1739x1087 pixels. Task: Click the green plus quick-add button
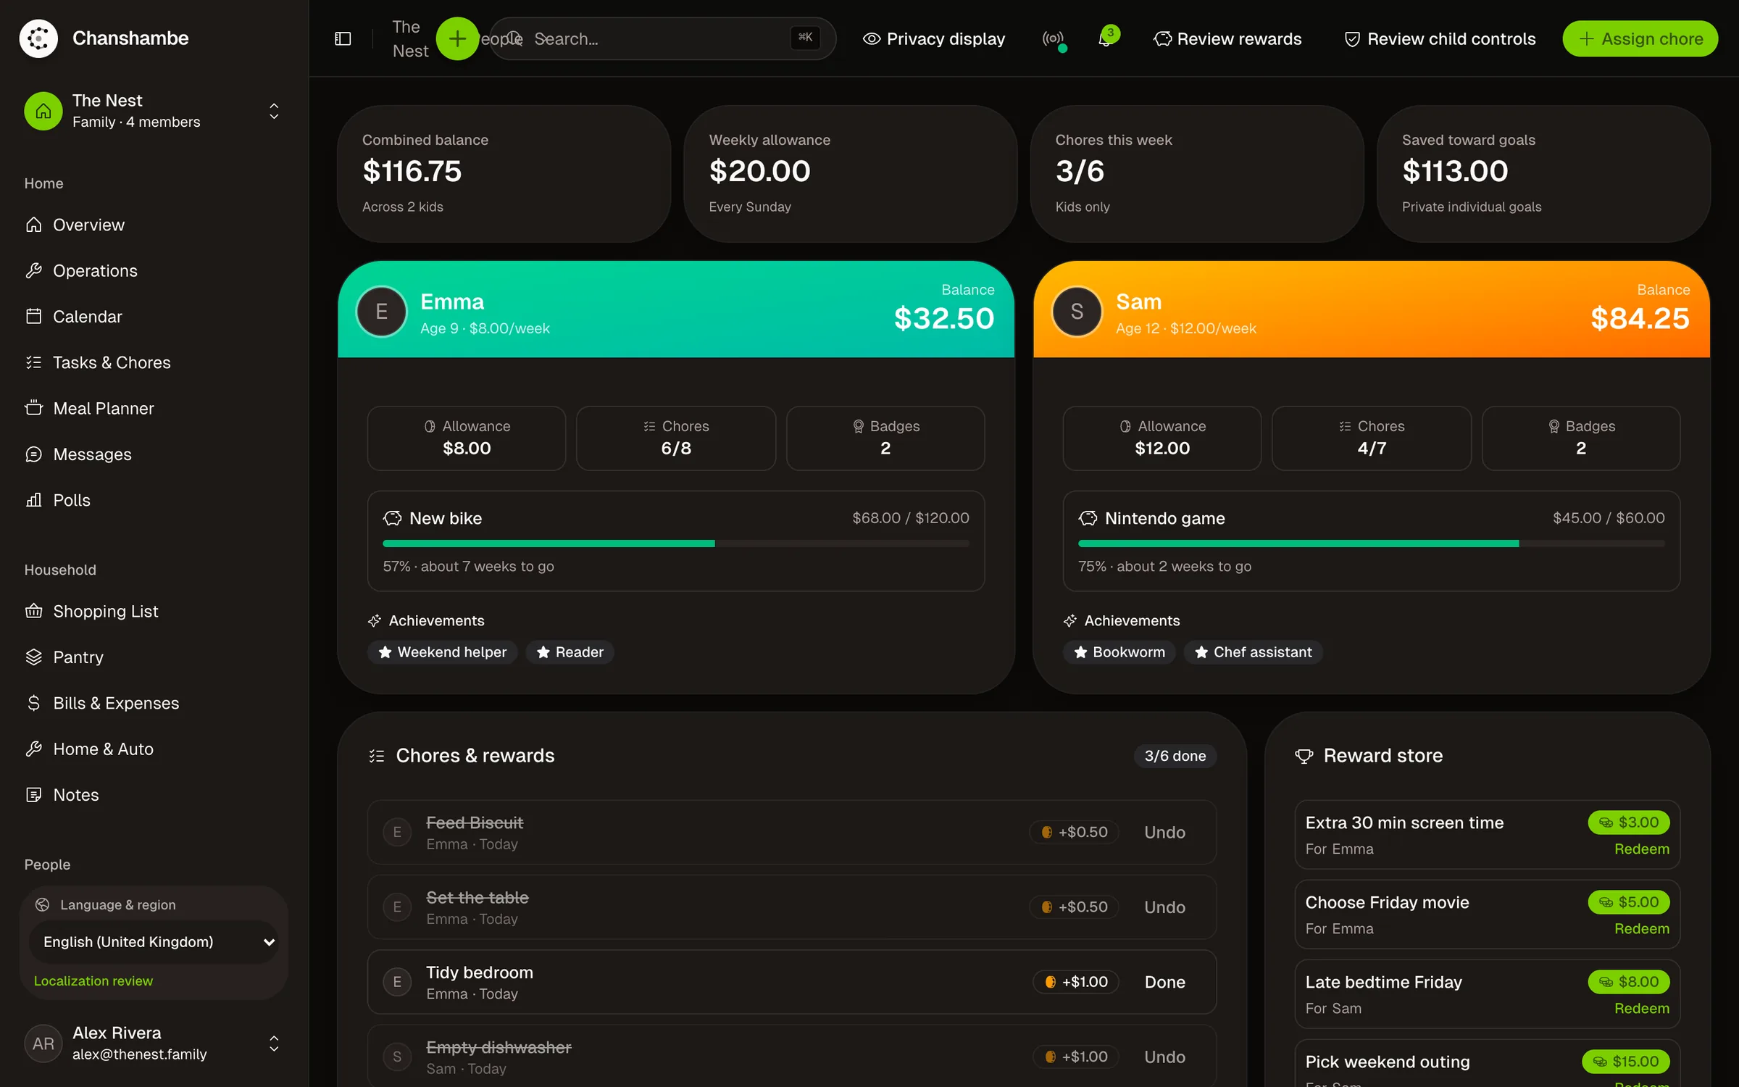click(457, 38)
